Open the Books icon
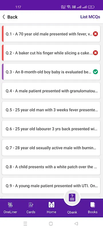Viewport: 103px width, 230px height. (x=93, y=205)
